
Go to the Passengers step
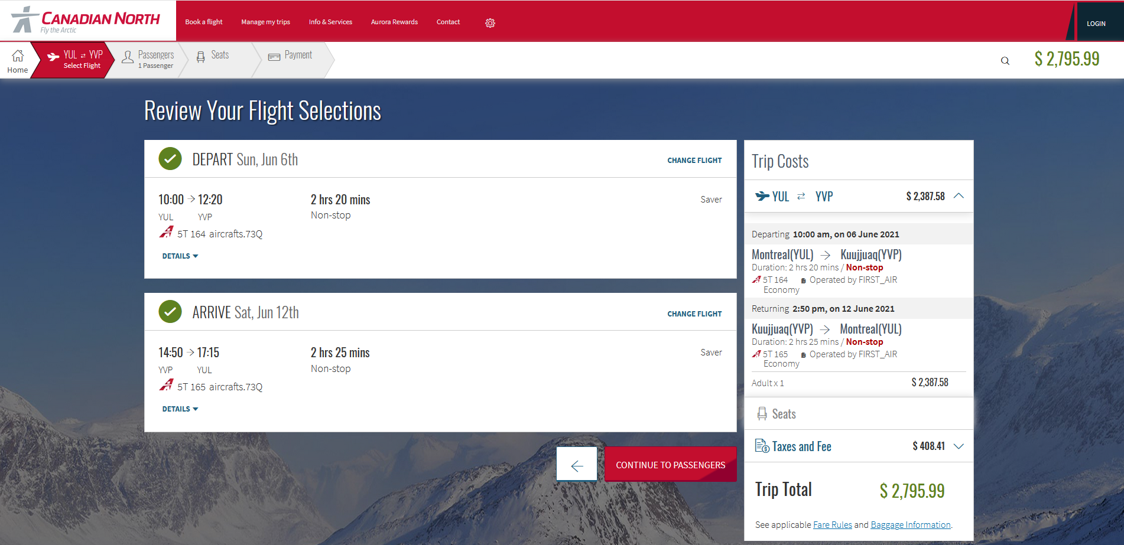[148, 60]
